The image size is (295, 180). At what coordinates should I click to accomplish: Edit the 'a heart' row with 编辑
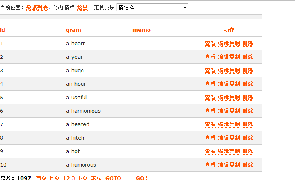pos(223,43)
